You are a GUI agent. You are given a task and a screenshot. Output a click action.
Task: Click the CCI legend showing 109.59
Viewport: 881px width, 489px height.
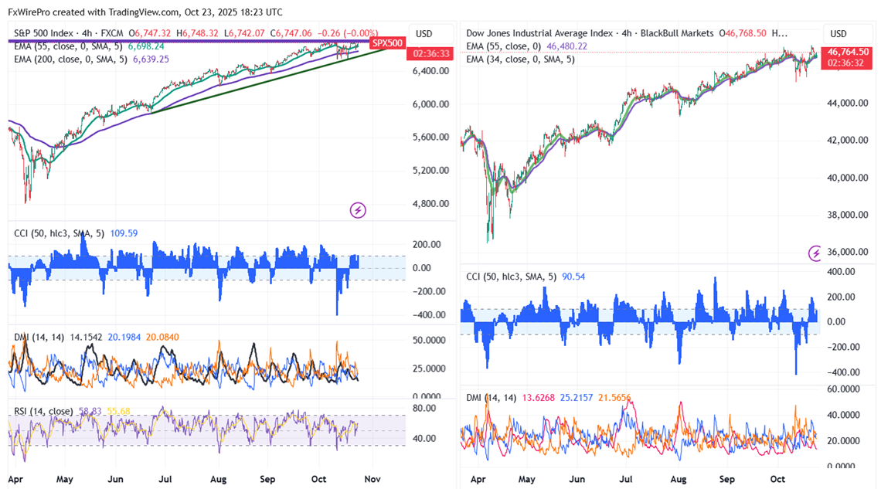76,233
